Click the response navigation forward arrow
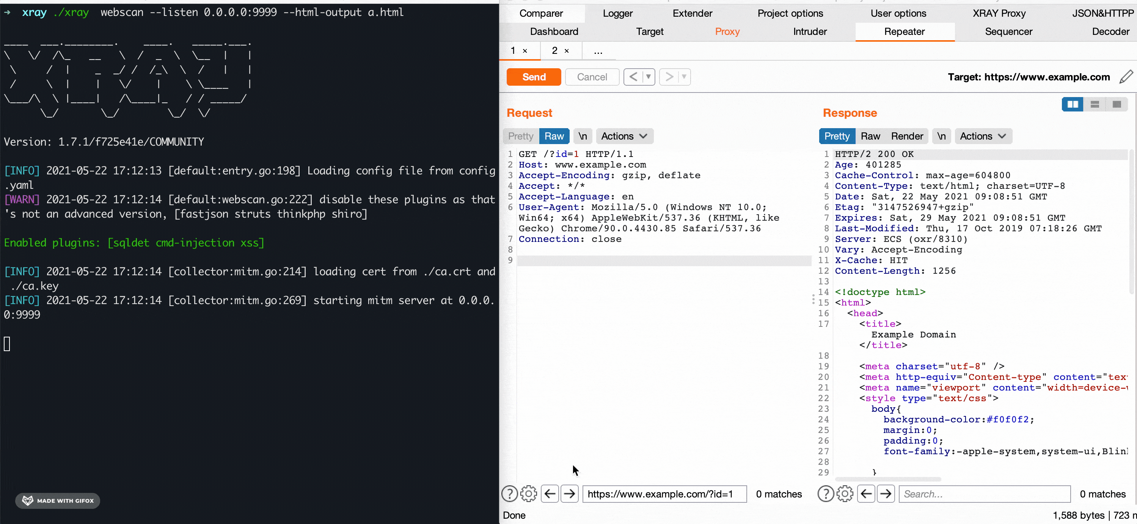 [886, 494]
